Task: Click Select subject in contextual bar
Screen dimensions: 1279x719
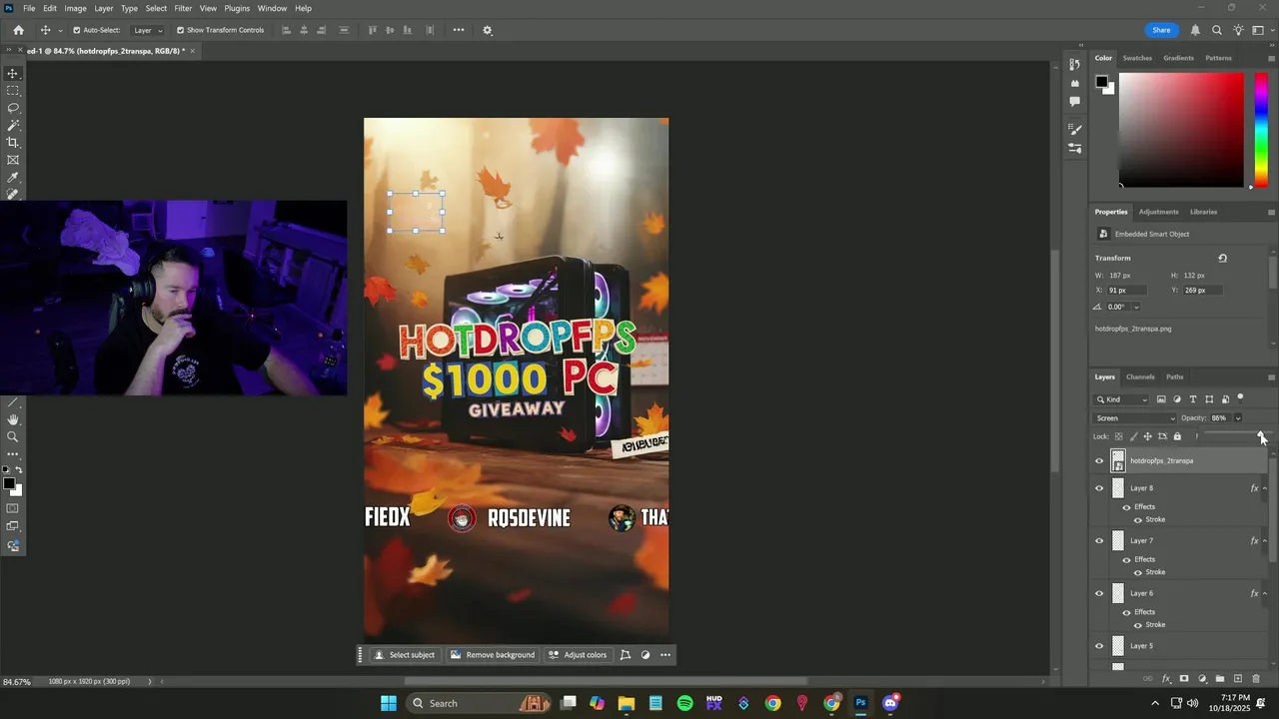Action: (405, 655)
